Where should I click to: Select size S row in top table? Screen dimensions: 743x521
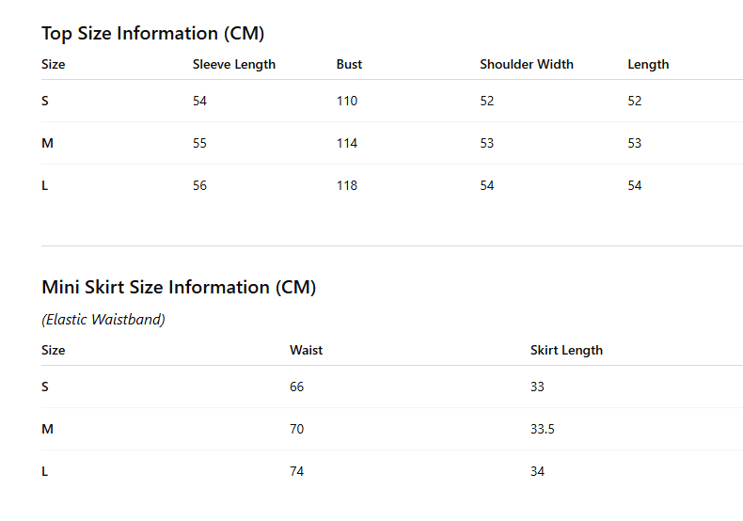392,101
